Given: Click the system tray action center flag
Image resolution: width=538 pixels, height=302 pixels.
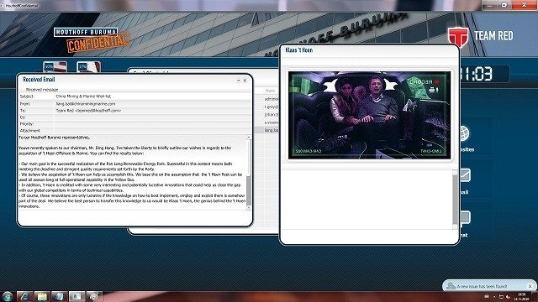Looking at the screenshot, I should pyautogui.click(x=501, y=296).
